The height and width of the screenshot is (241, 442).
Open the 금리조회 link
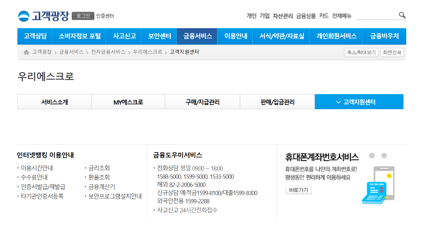coord(99,168)
